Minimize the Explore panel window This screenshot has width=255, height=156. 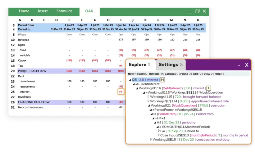point(239,65)
